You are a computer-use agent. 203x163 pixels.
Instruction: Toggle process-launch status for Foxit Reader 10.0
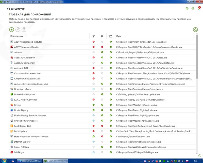102,126
